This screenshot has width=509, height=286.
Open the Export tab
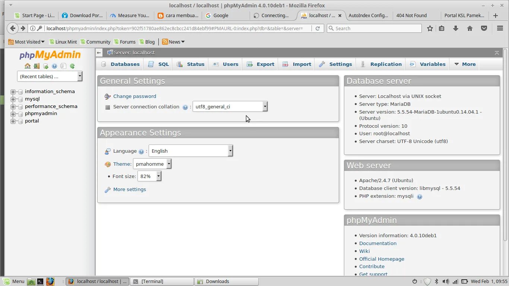[x=260, y=64]
